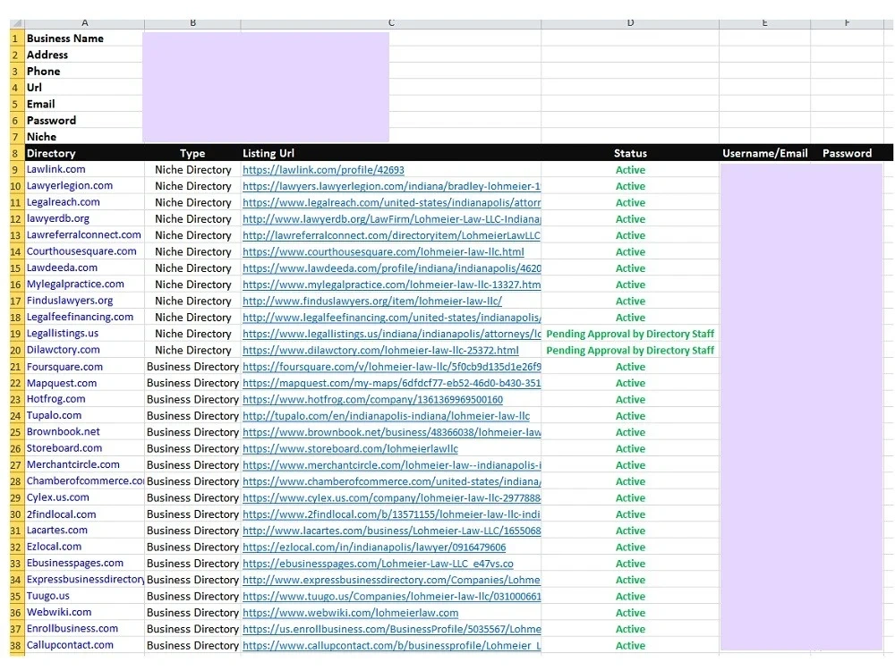Select the Callupcontact.com cell
The image size is (895, 671).
[x=84, y=645]
